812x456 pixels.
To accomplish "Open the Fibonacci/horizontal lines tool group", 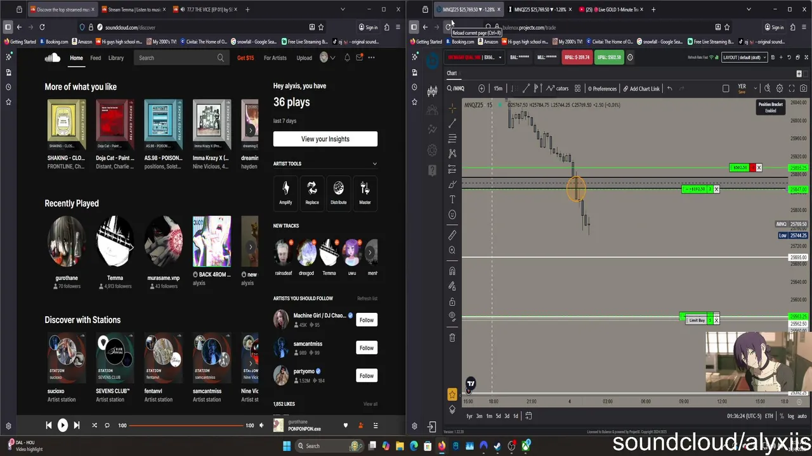I will (452, 139).
